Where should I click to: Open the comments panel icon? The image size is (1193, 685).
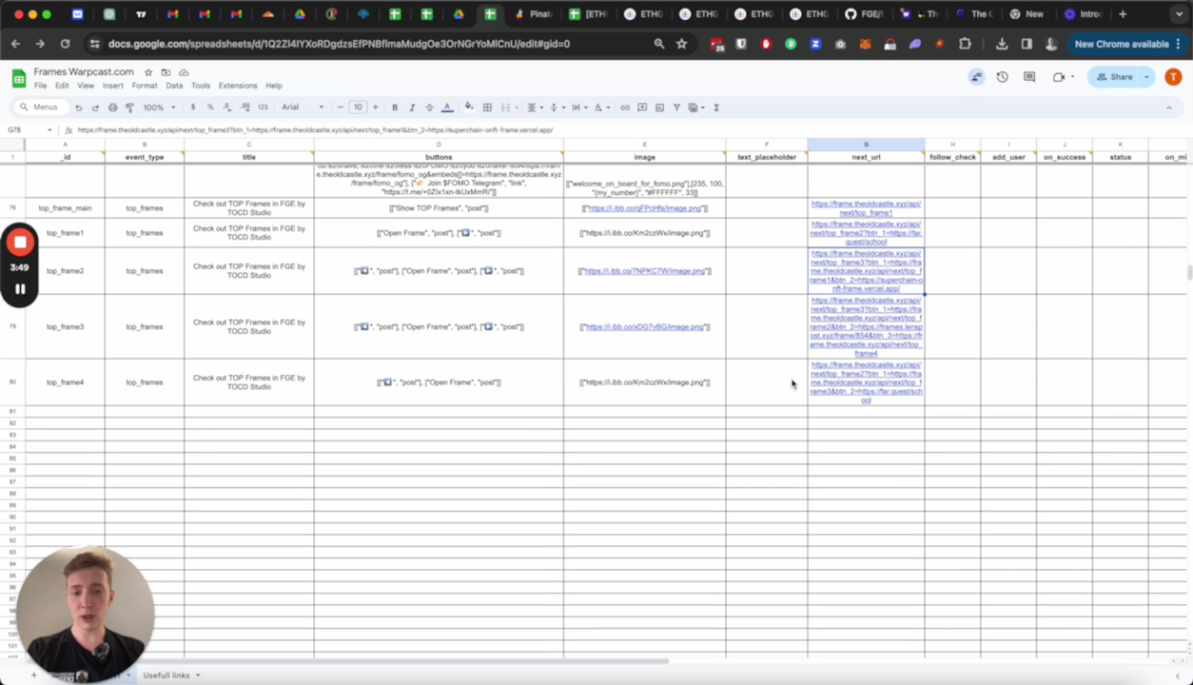point(1029,77)
